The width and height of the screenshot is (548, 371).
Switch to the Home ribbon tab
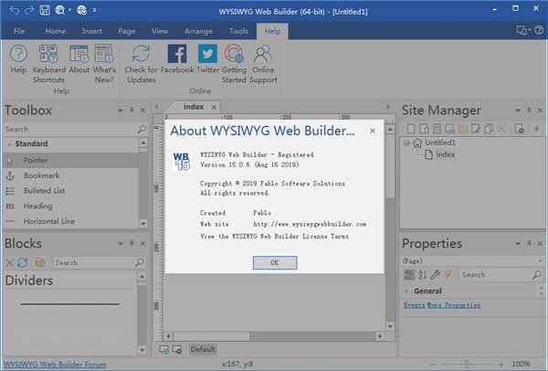pos(56,31)
